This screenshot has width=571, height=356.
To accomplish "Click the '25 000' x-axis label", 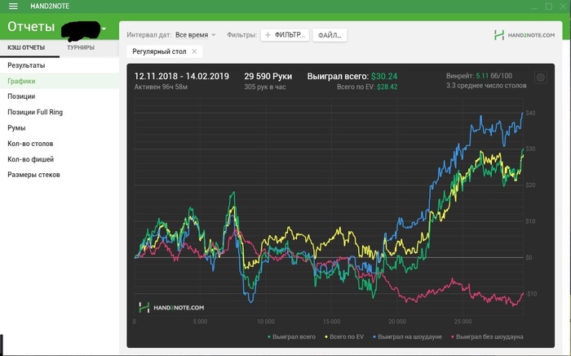I will 463,322.
